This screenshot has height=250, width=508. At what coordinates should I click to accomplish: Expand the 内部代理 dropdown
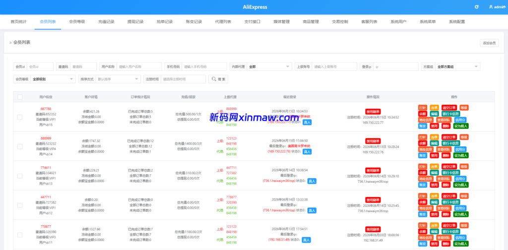tap(269, 67)
